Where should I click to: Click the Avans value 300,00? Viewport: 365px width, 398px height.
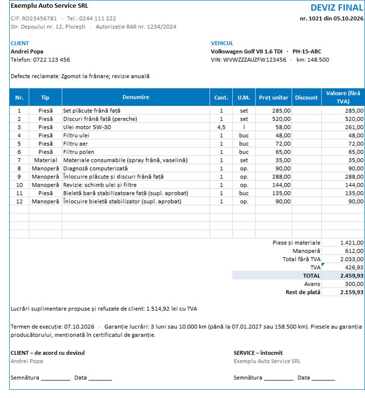(x=343, y=284)
